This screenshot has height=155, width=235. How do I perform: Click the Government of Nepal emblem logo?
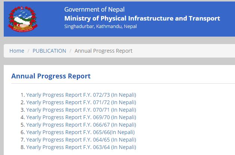coord(23,19)
